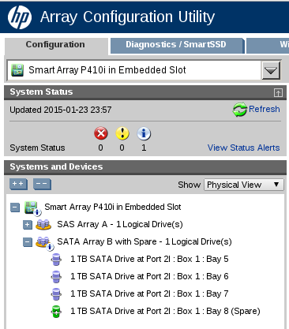Select Smart Array P410i in Embedded Slot field
The height and width of the screenshot is (329, 289).
click(x=144, y=70)
